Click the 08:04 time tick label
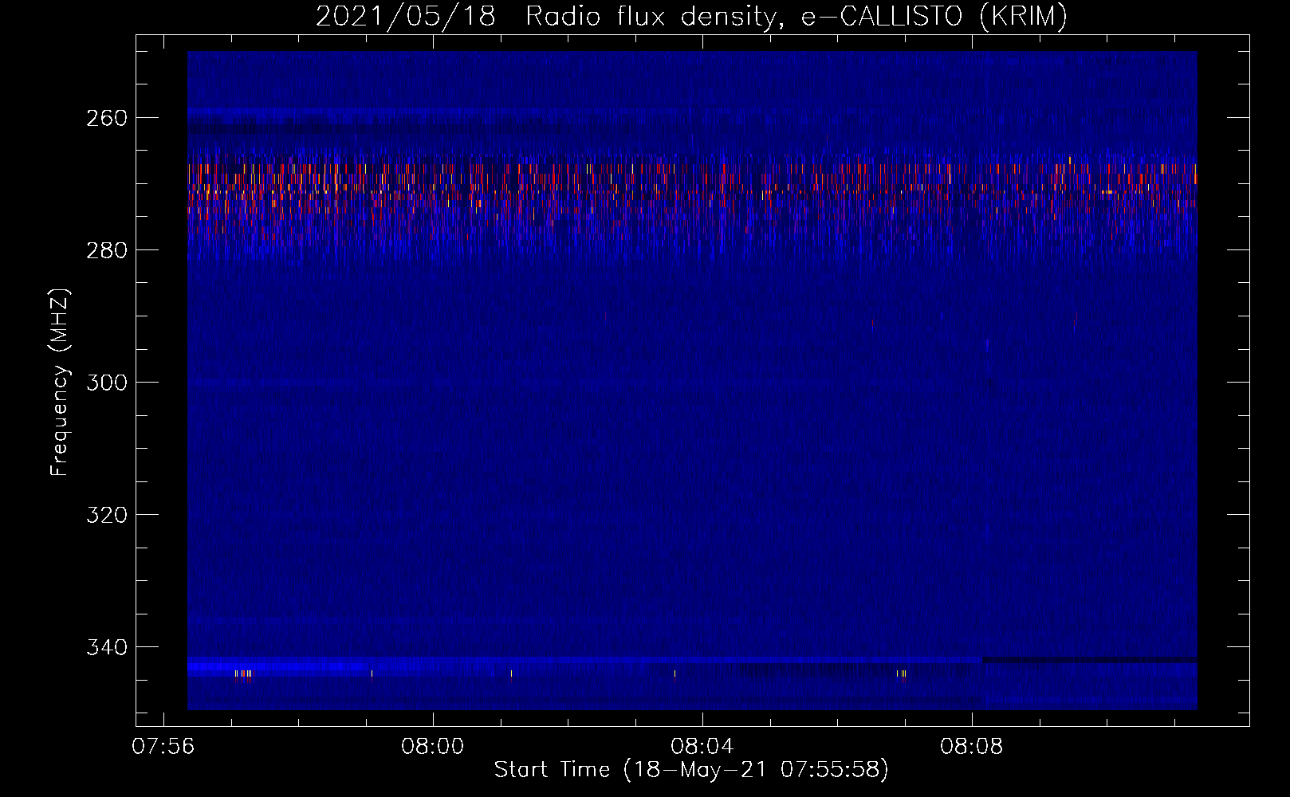The height and width of the screenshot is (797, 1290). pos(702,747)
